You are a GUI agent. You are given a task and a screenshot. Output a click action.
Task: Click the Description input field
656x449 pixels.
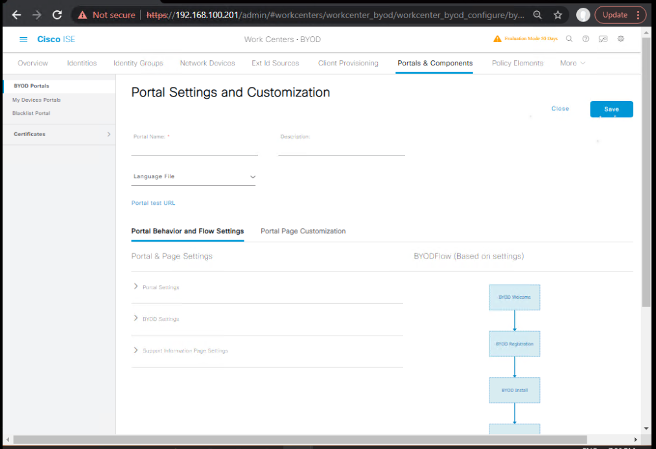pos(342,148)
